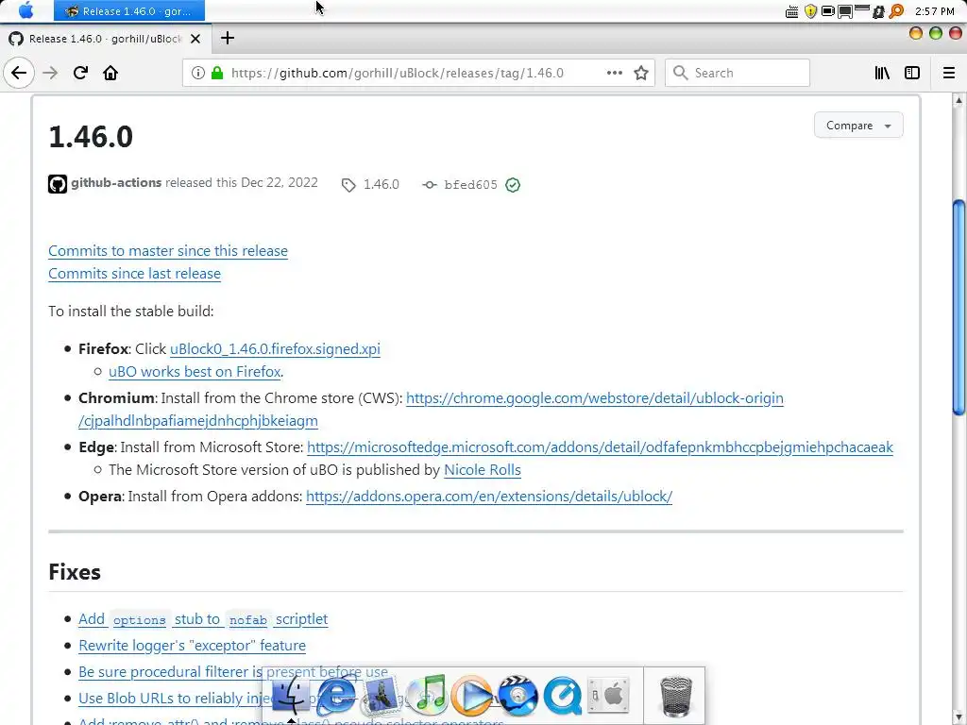Image resolution: width=967 pixels, height=725 pixels.
Task: Open the Chrome webstore ublock-origin link
Action: tap(595, 398)
